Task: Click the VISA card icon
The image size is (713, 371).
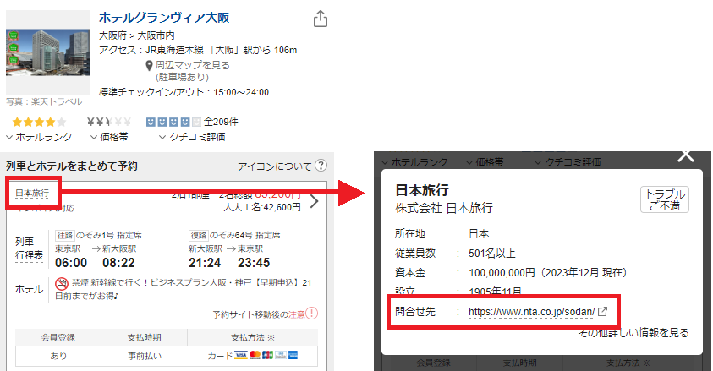Action: [x=240, y=356]
